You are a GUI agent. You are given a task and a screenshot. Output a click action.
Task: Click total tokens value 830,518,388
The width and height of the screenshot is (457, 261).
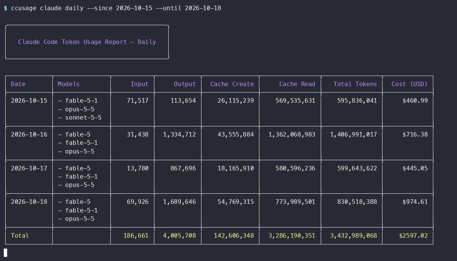point(357,202)
